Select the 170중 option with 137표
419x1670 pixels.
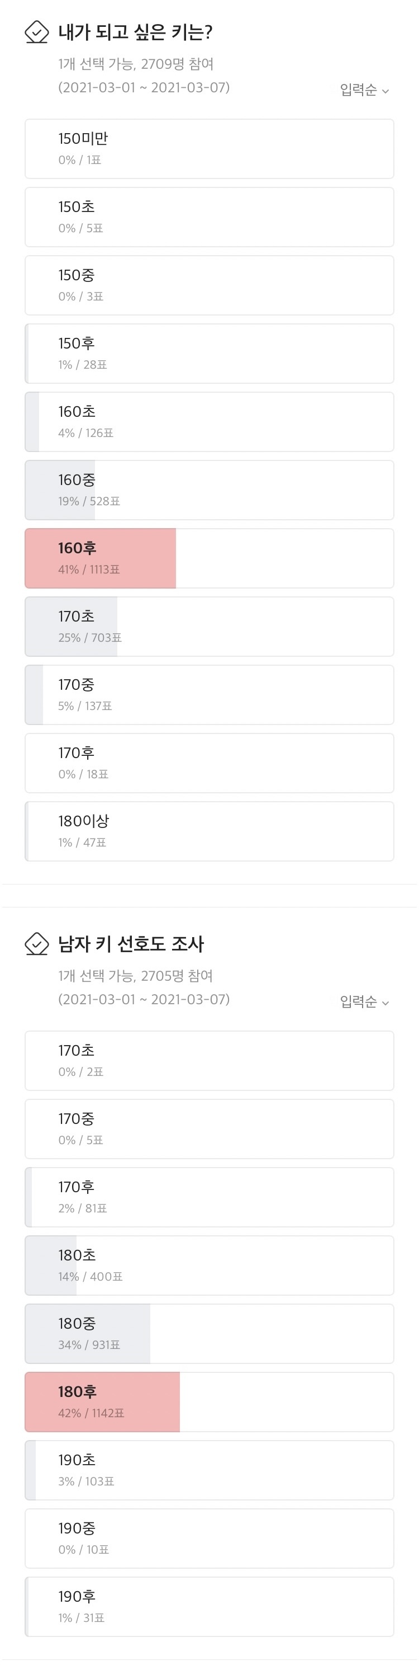209,695
